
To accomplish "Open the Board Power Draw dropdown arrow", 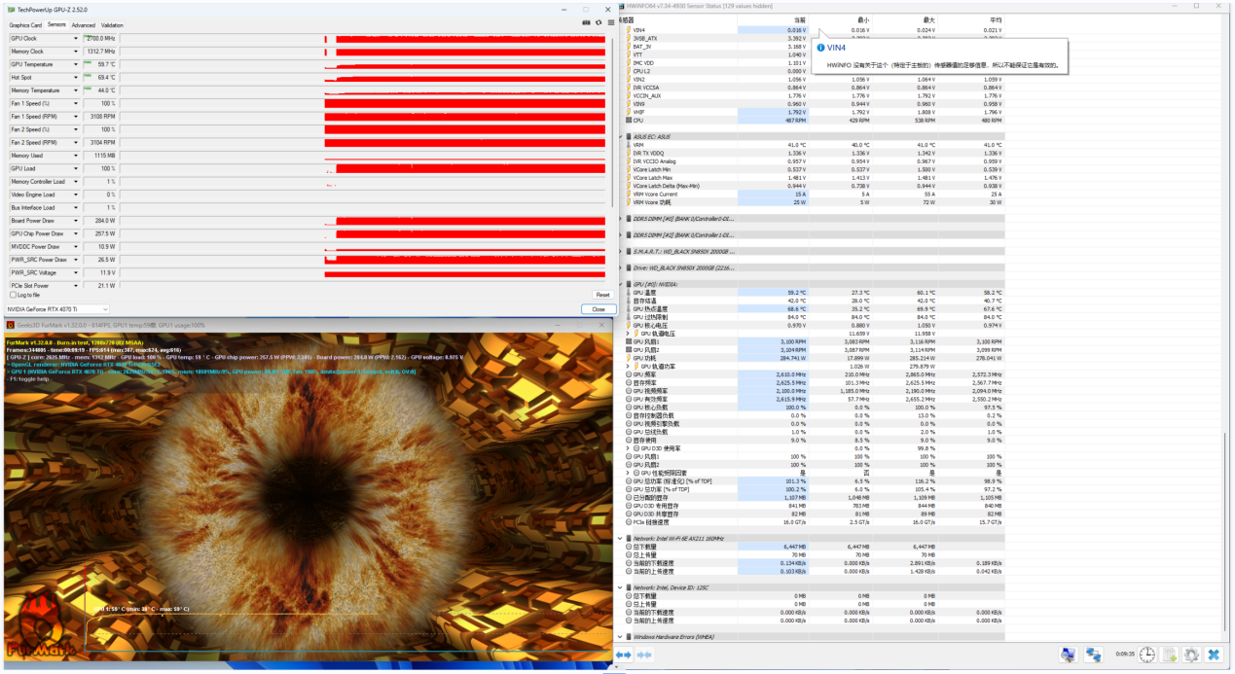I will pos(76,221).
